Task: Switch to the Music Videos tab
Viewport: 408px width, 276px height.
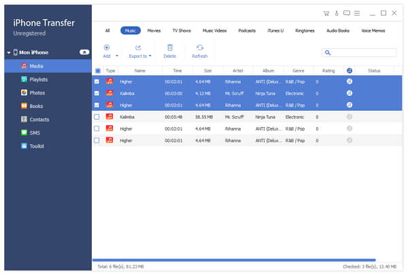Action: 215,31
